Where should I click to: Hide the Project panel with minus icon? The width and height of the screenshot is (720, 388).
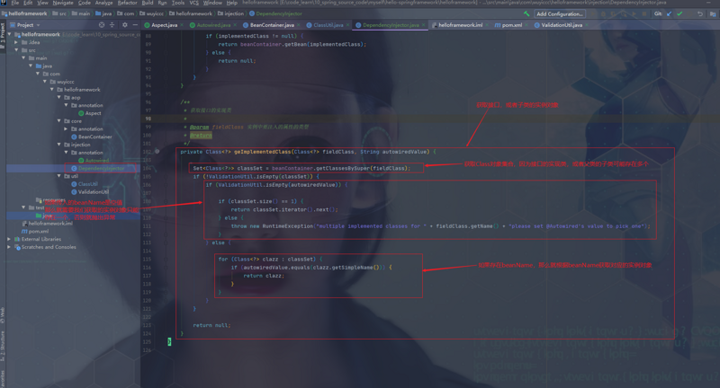coord(135,25)
